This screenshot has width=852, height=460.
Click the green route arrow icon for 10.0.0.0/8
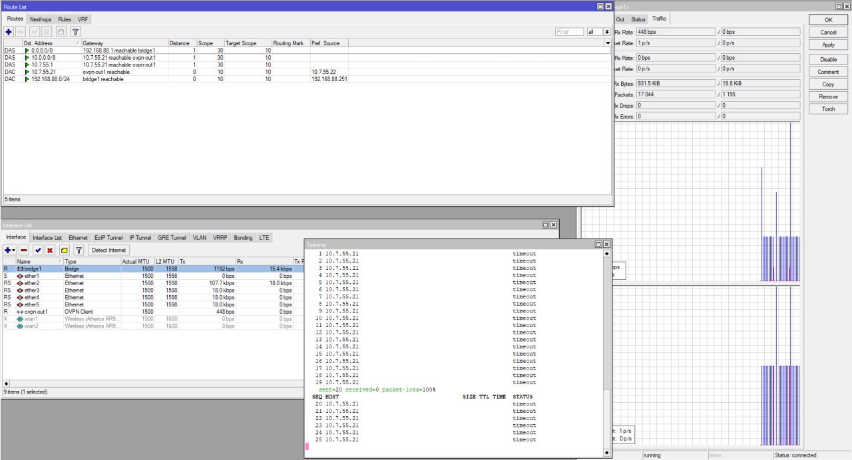point(27,58)
